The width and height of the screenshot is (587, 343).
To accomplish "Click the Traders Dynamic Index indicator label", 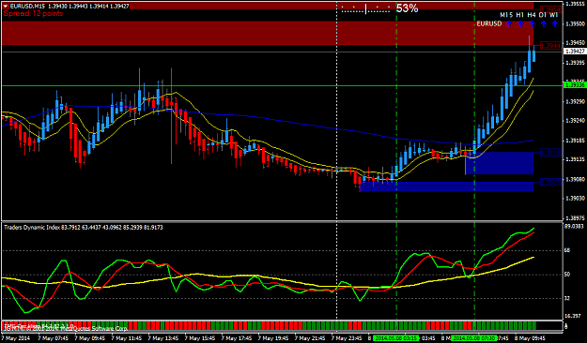I will 84,227.
